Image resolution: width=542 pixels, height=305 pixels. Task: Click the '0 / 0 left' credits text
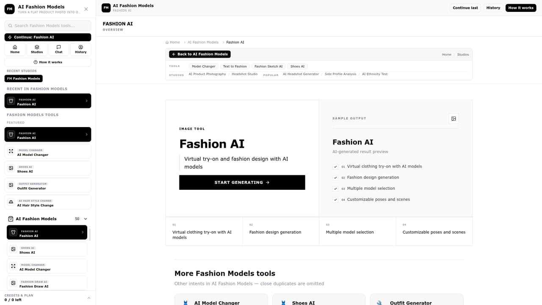13,300
